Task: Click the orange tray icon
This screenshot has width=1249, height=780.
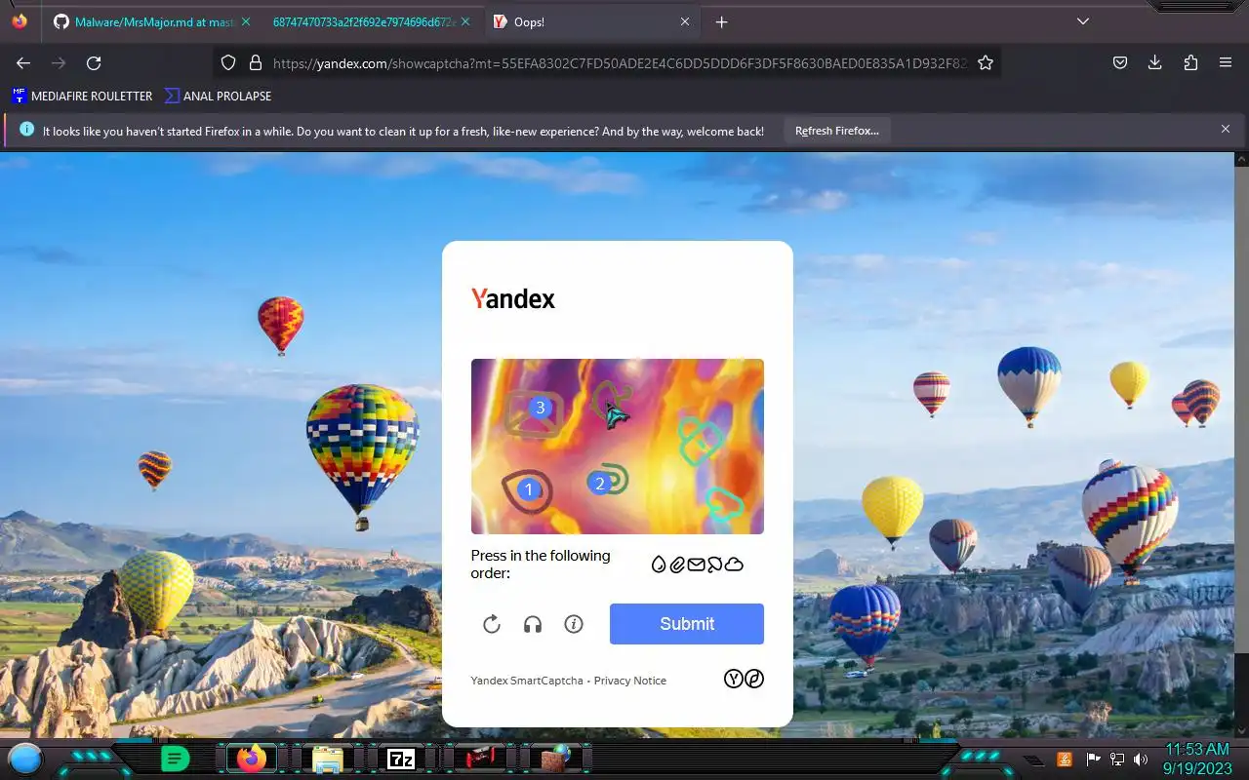Action: tap(1065, 759)
